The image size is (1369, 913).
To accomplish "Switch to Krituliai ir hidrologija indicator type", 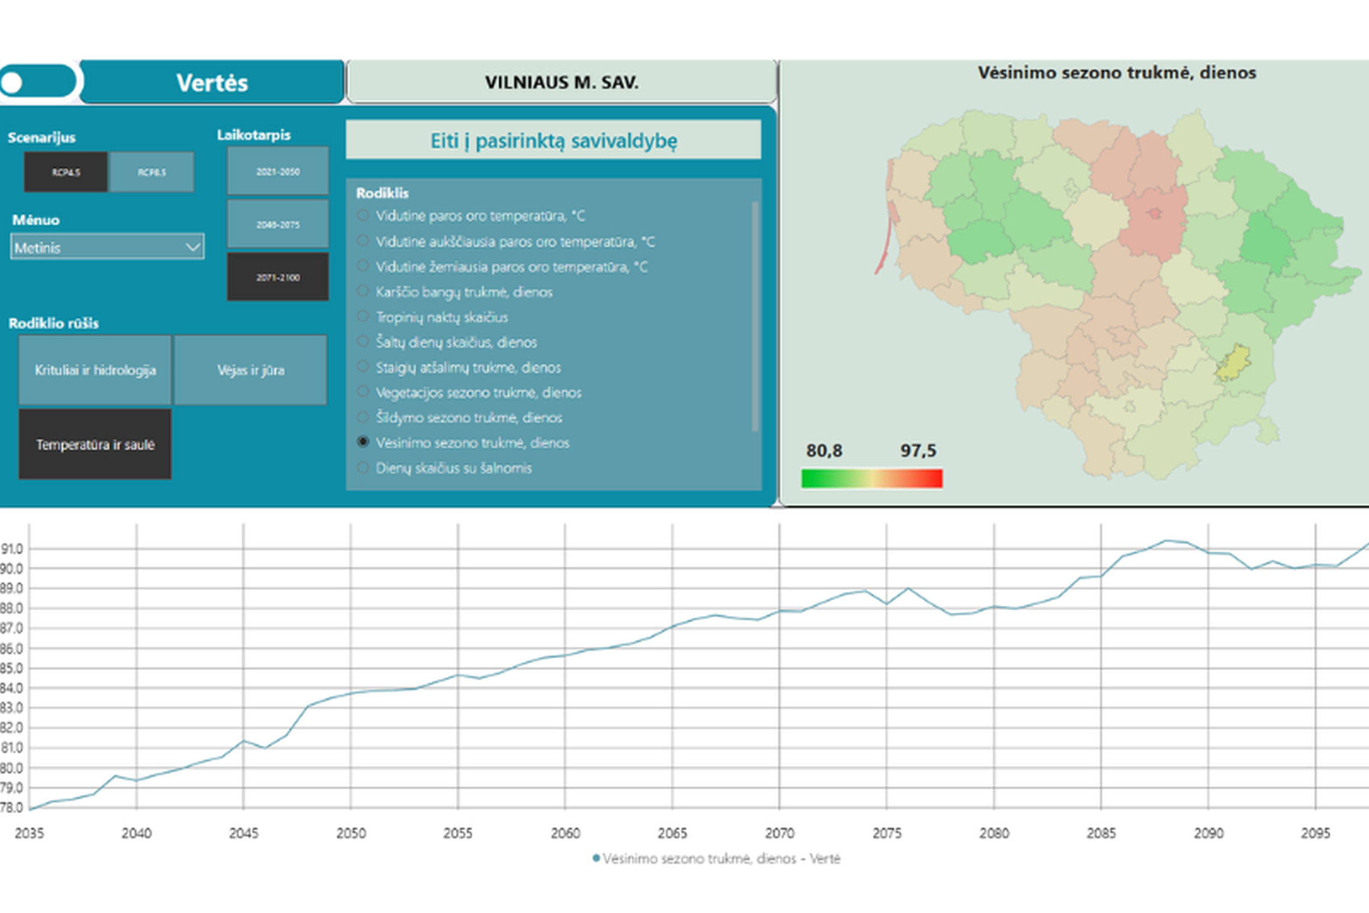I will pyautogui.click(x=95, y=370).
